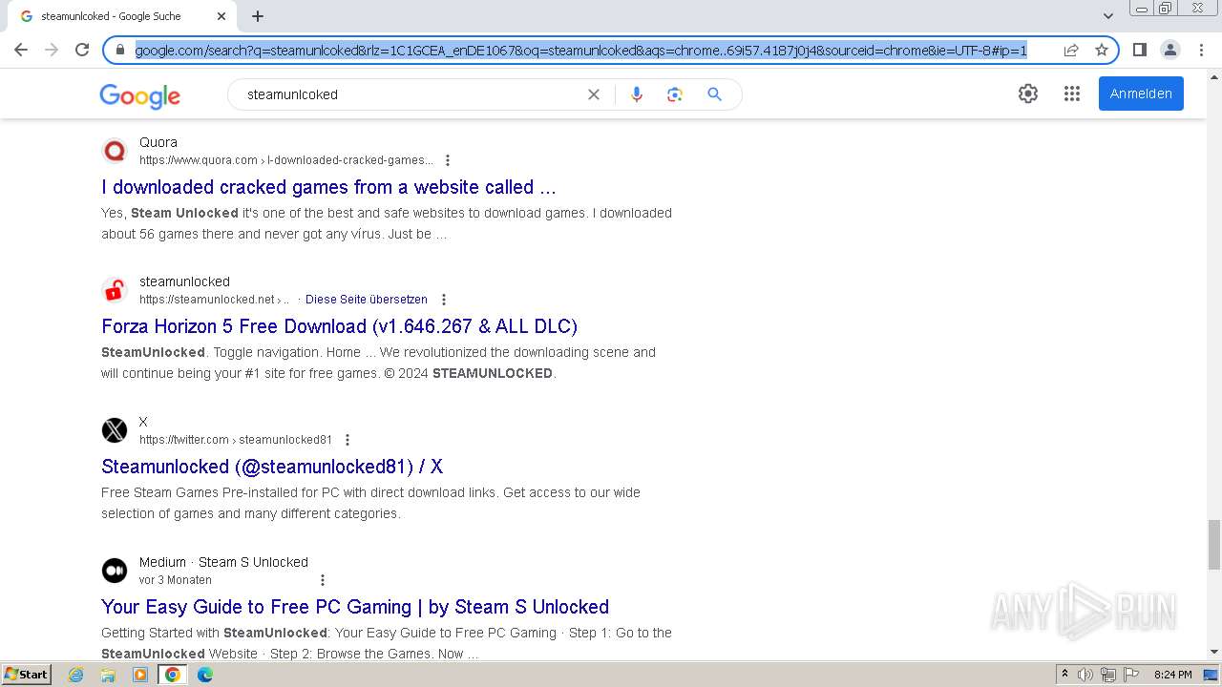The image size is (1222, 687).
Task: Bookmark this page with the star icon
Action: point(1102,50)
